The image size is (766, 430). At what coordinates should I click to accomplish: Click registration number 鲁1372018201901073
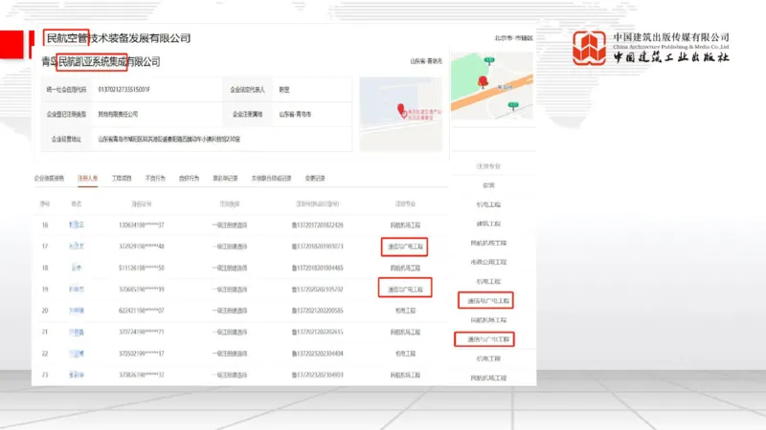click(x=318, y=247)
